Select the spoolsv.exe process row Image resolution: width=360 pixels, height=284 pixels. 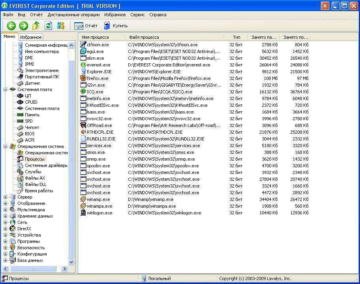click(195, 166)
